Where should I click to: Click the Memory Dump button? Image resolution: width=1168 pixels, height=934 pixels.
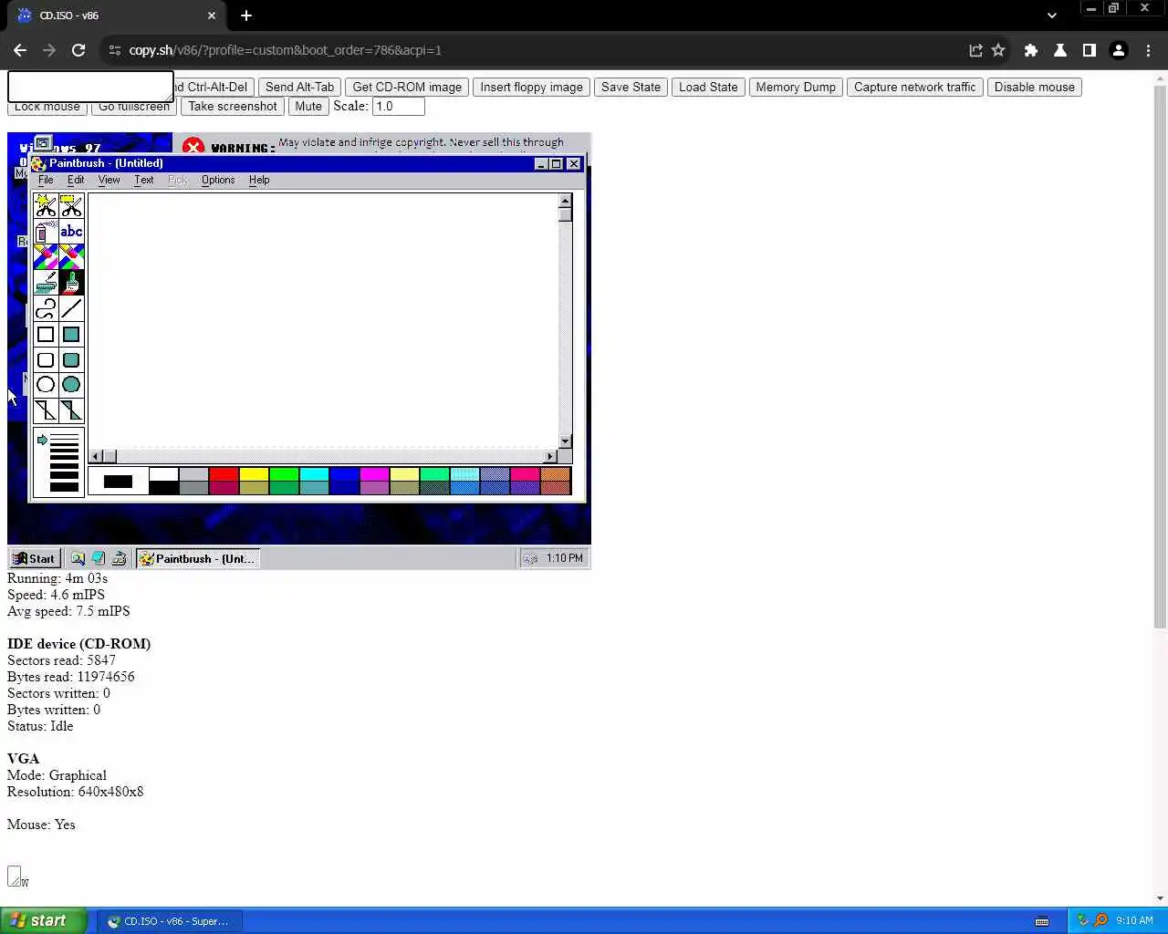[x=796, y=88]
